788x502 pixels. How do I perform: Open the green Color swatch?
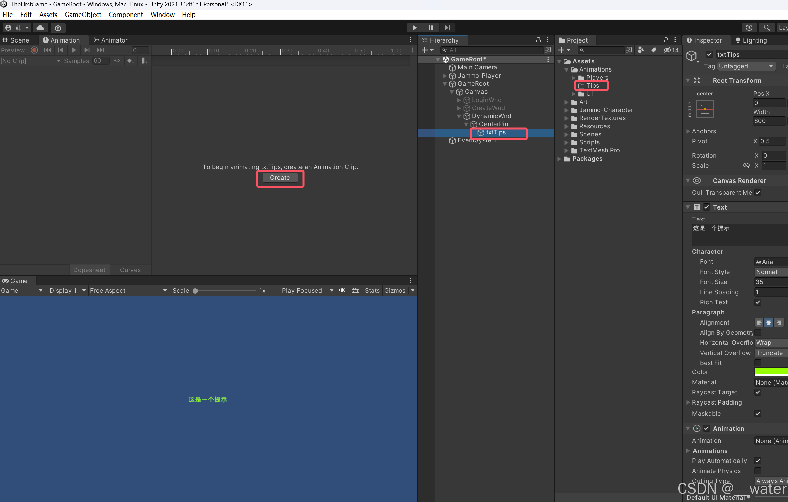point(771,372)
